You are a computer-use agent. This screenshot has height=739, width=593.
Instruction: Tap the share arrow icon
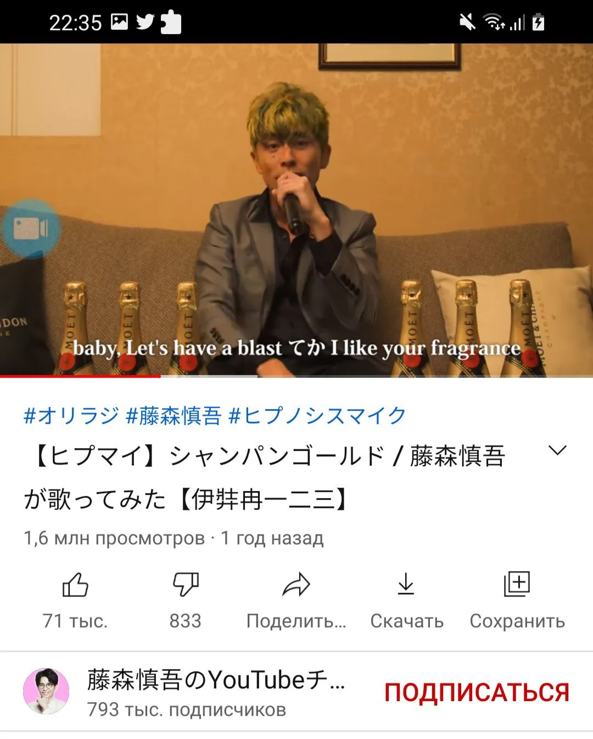point(296,584)
